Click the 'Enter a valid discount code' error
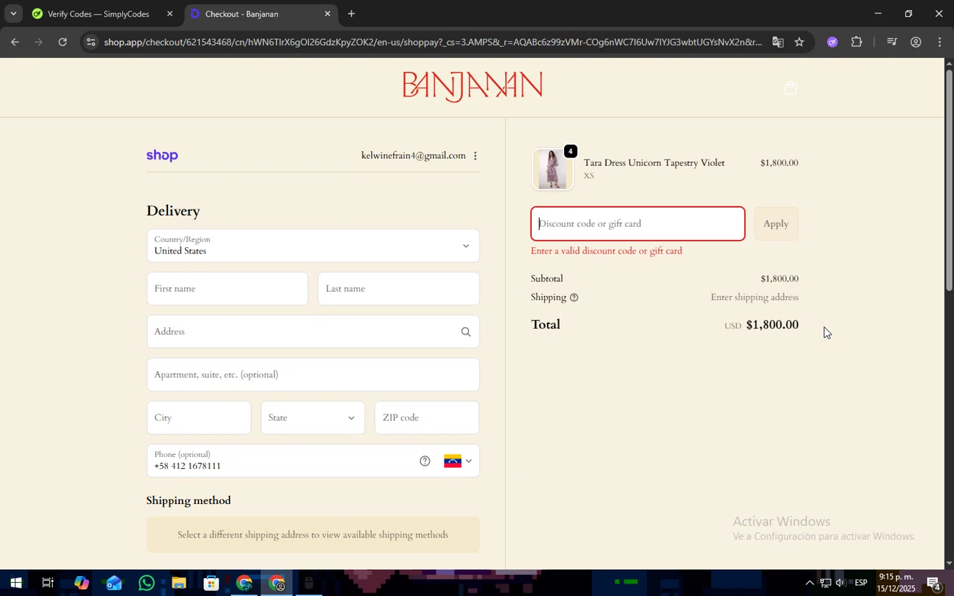Image resolution: width=954 pixels, height=596 pixels. click(x=606, y=251)
